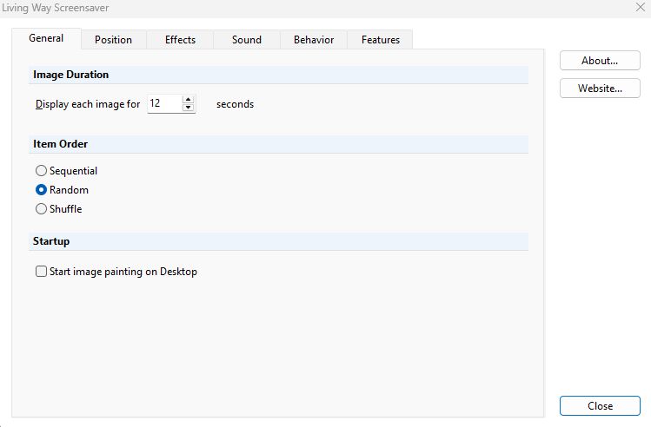651x427 pixels.
Task: Click the Startup section header
Action: (x=278, y=241)
